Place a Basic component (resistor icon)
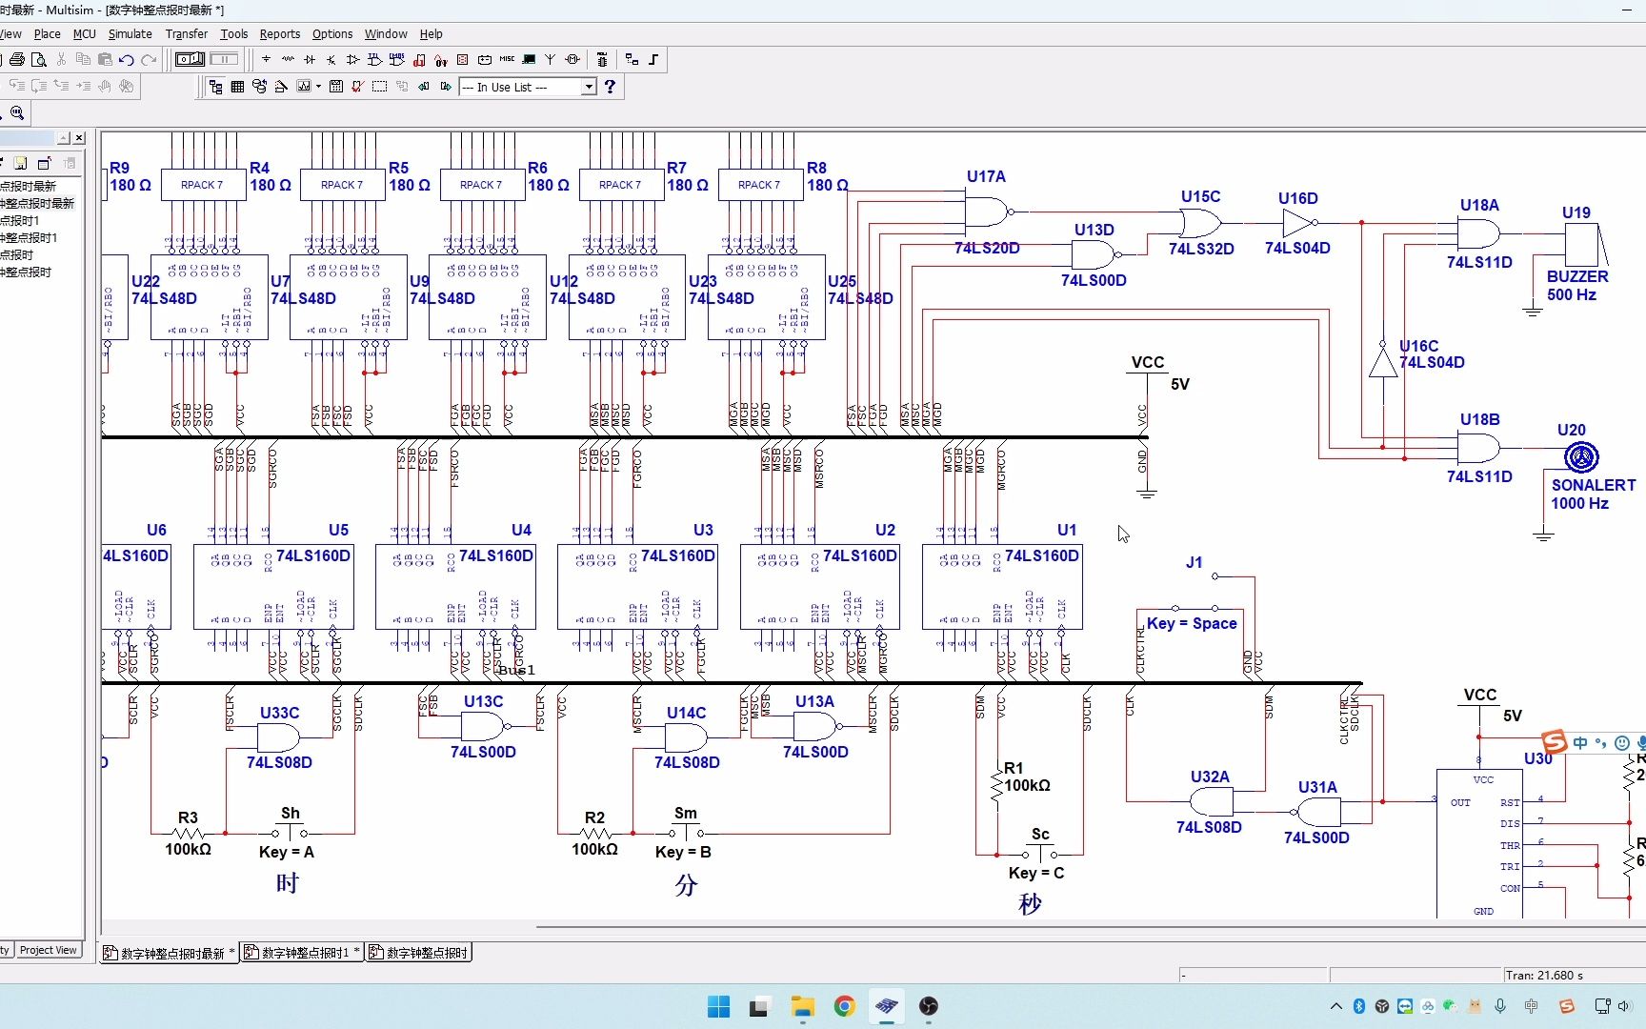1646x1029 pixels. point(288,59)
